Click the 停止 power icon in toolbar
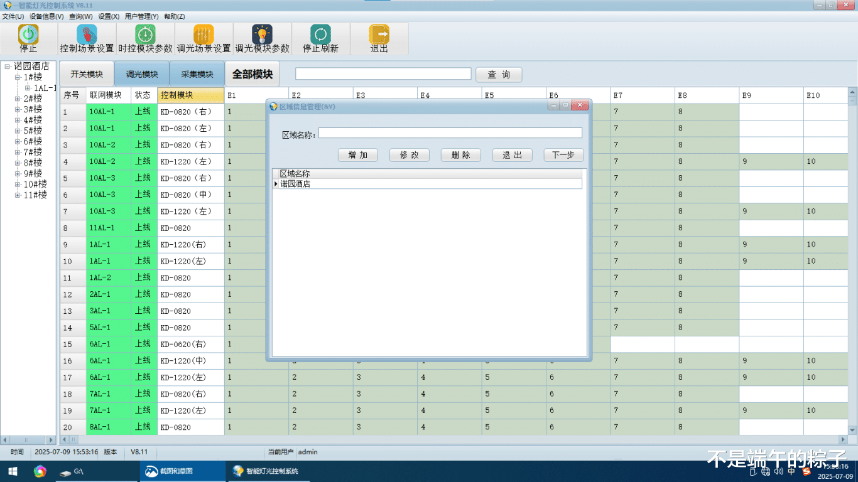 click(x=28, y=35)
